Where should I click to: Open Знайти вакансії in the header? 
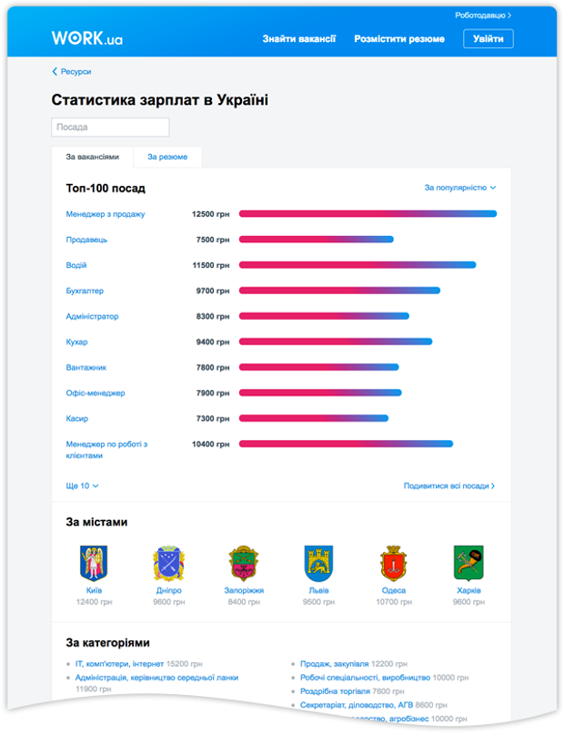299,39
